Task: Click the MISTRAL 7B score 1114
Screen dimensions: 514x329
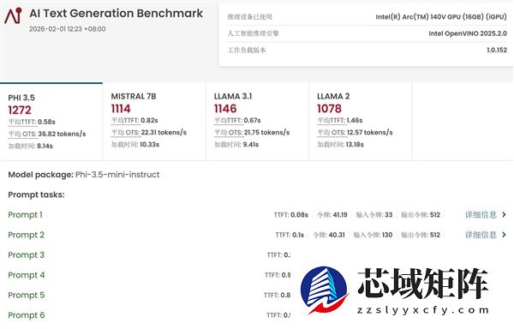Action: tap(121, 109)
